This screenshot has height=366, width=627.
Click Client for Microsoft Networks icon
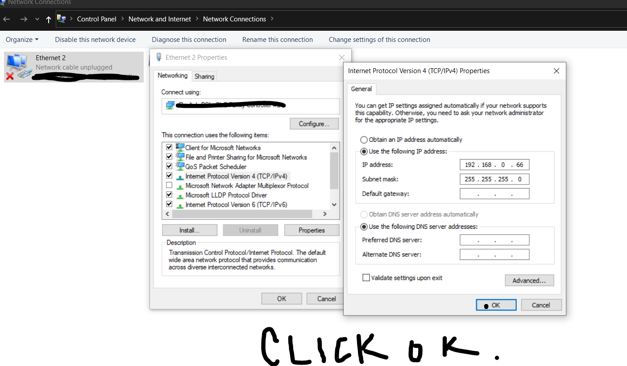point(180,147)
